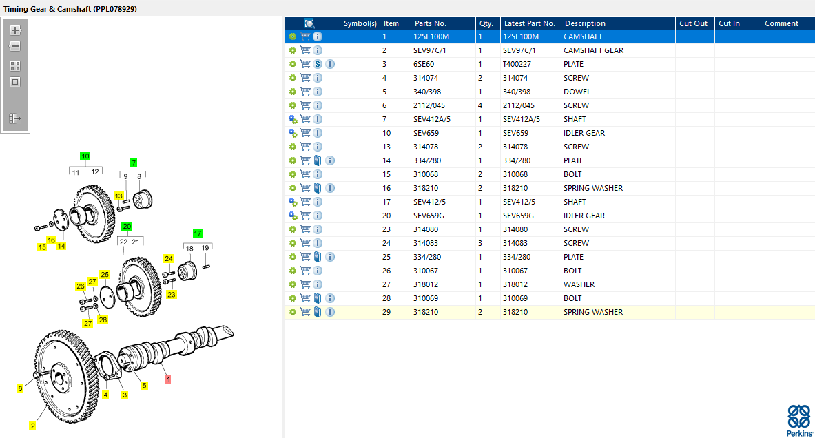Zoom out on the parts diagram
815x438 pixels.
(15, 47)
